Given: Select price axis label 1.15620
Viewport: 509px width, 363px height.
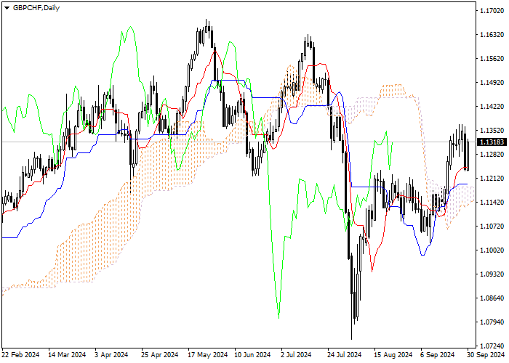Looking at the screenshot, I should 492,59.
